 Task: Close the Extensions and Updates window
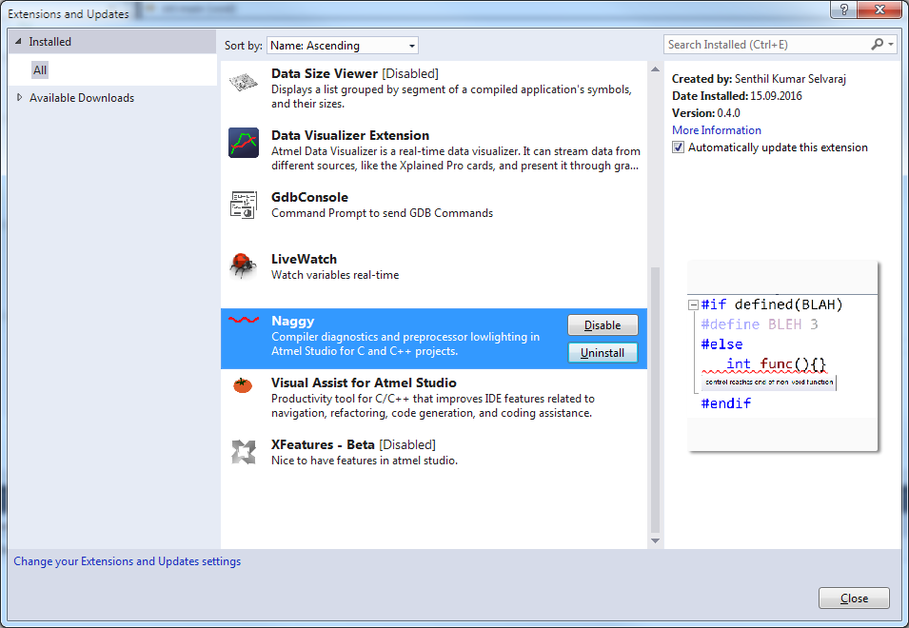[879, 10]
